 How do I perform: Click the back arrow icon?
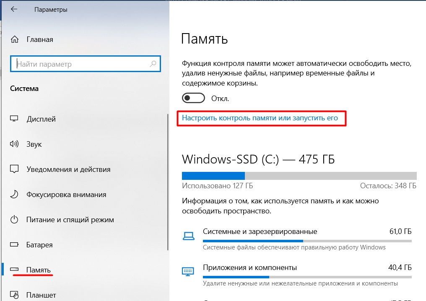(x=14, y=9)
